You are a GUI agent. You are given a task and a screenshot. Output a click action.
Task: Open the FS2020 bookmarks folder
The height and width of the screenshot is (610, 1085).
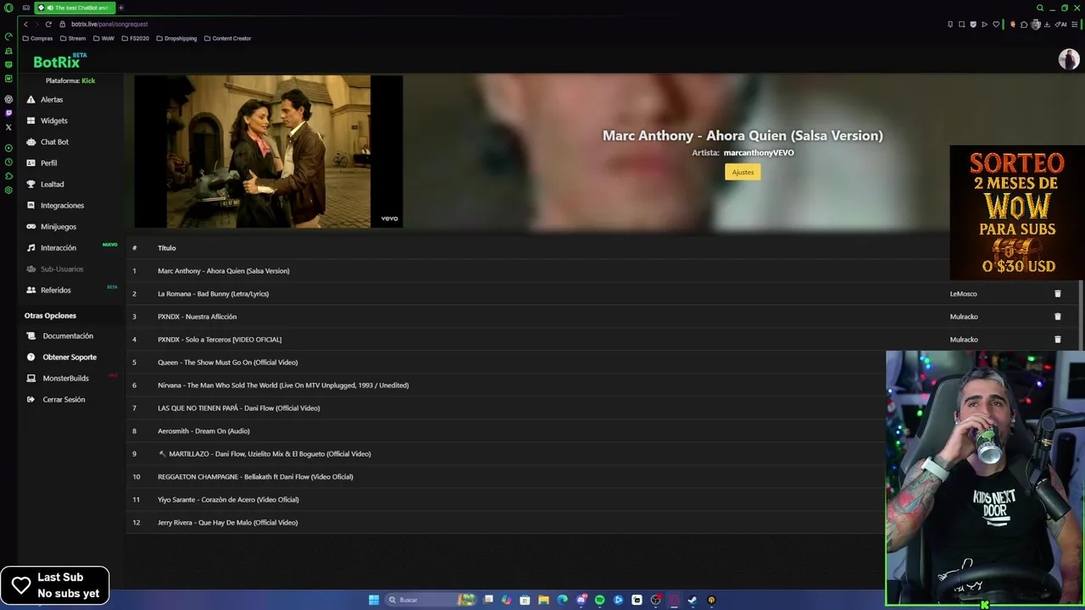pos(135,38)
